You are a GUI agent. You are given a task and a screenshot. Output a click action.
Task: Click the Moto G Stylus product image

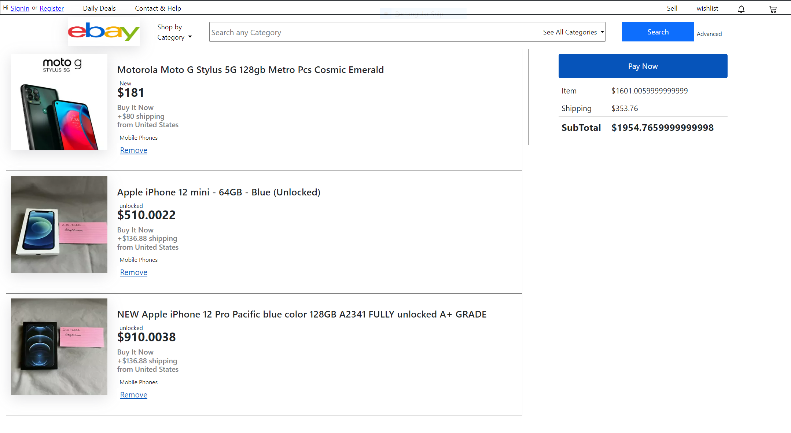[x=59, y=102]
